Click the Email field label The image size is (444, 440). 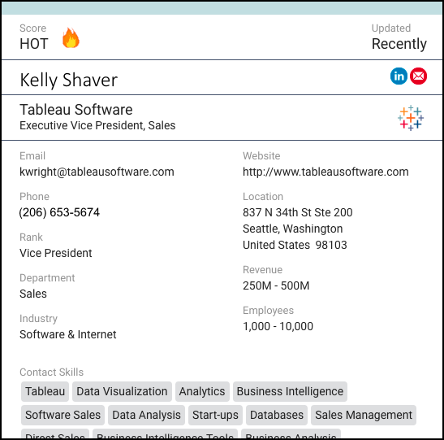click(x=32, y=155)
